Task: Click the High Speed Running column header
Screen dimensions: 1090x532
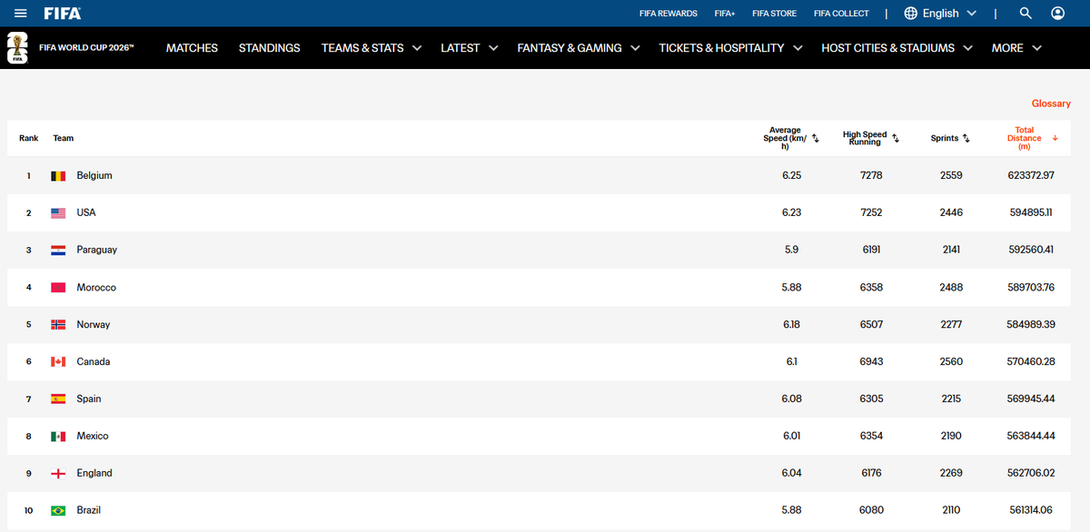Action: 865,138
